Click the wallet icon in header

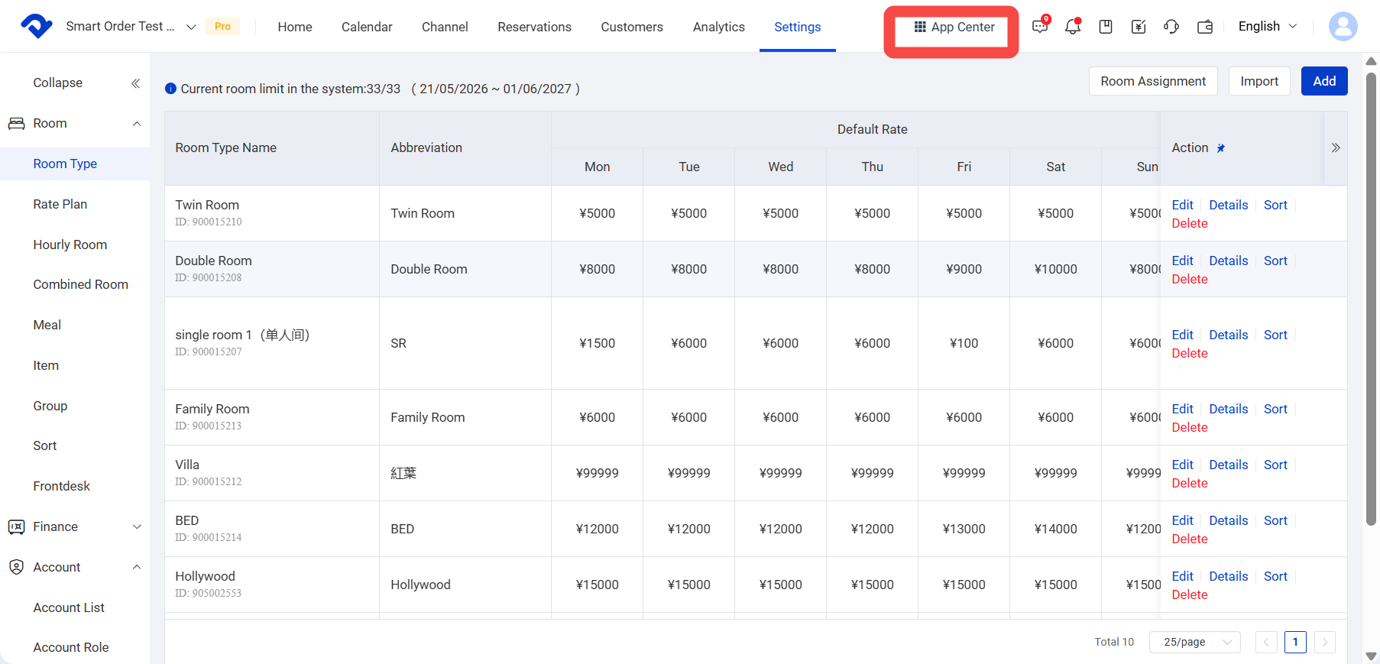tap(1205, 27)
